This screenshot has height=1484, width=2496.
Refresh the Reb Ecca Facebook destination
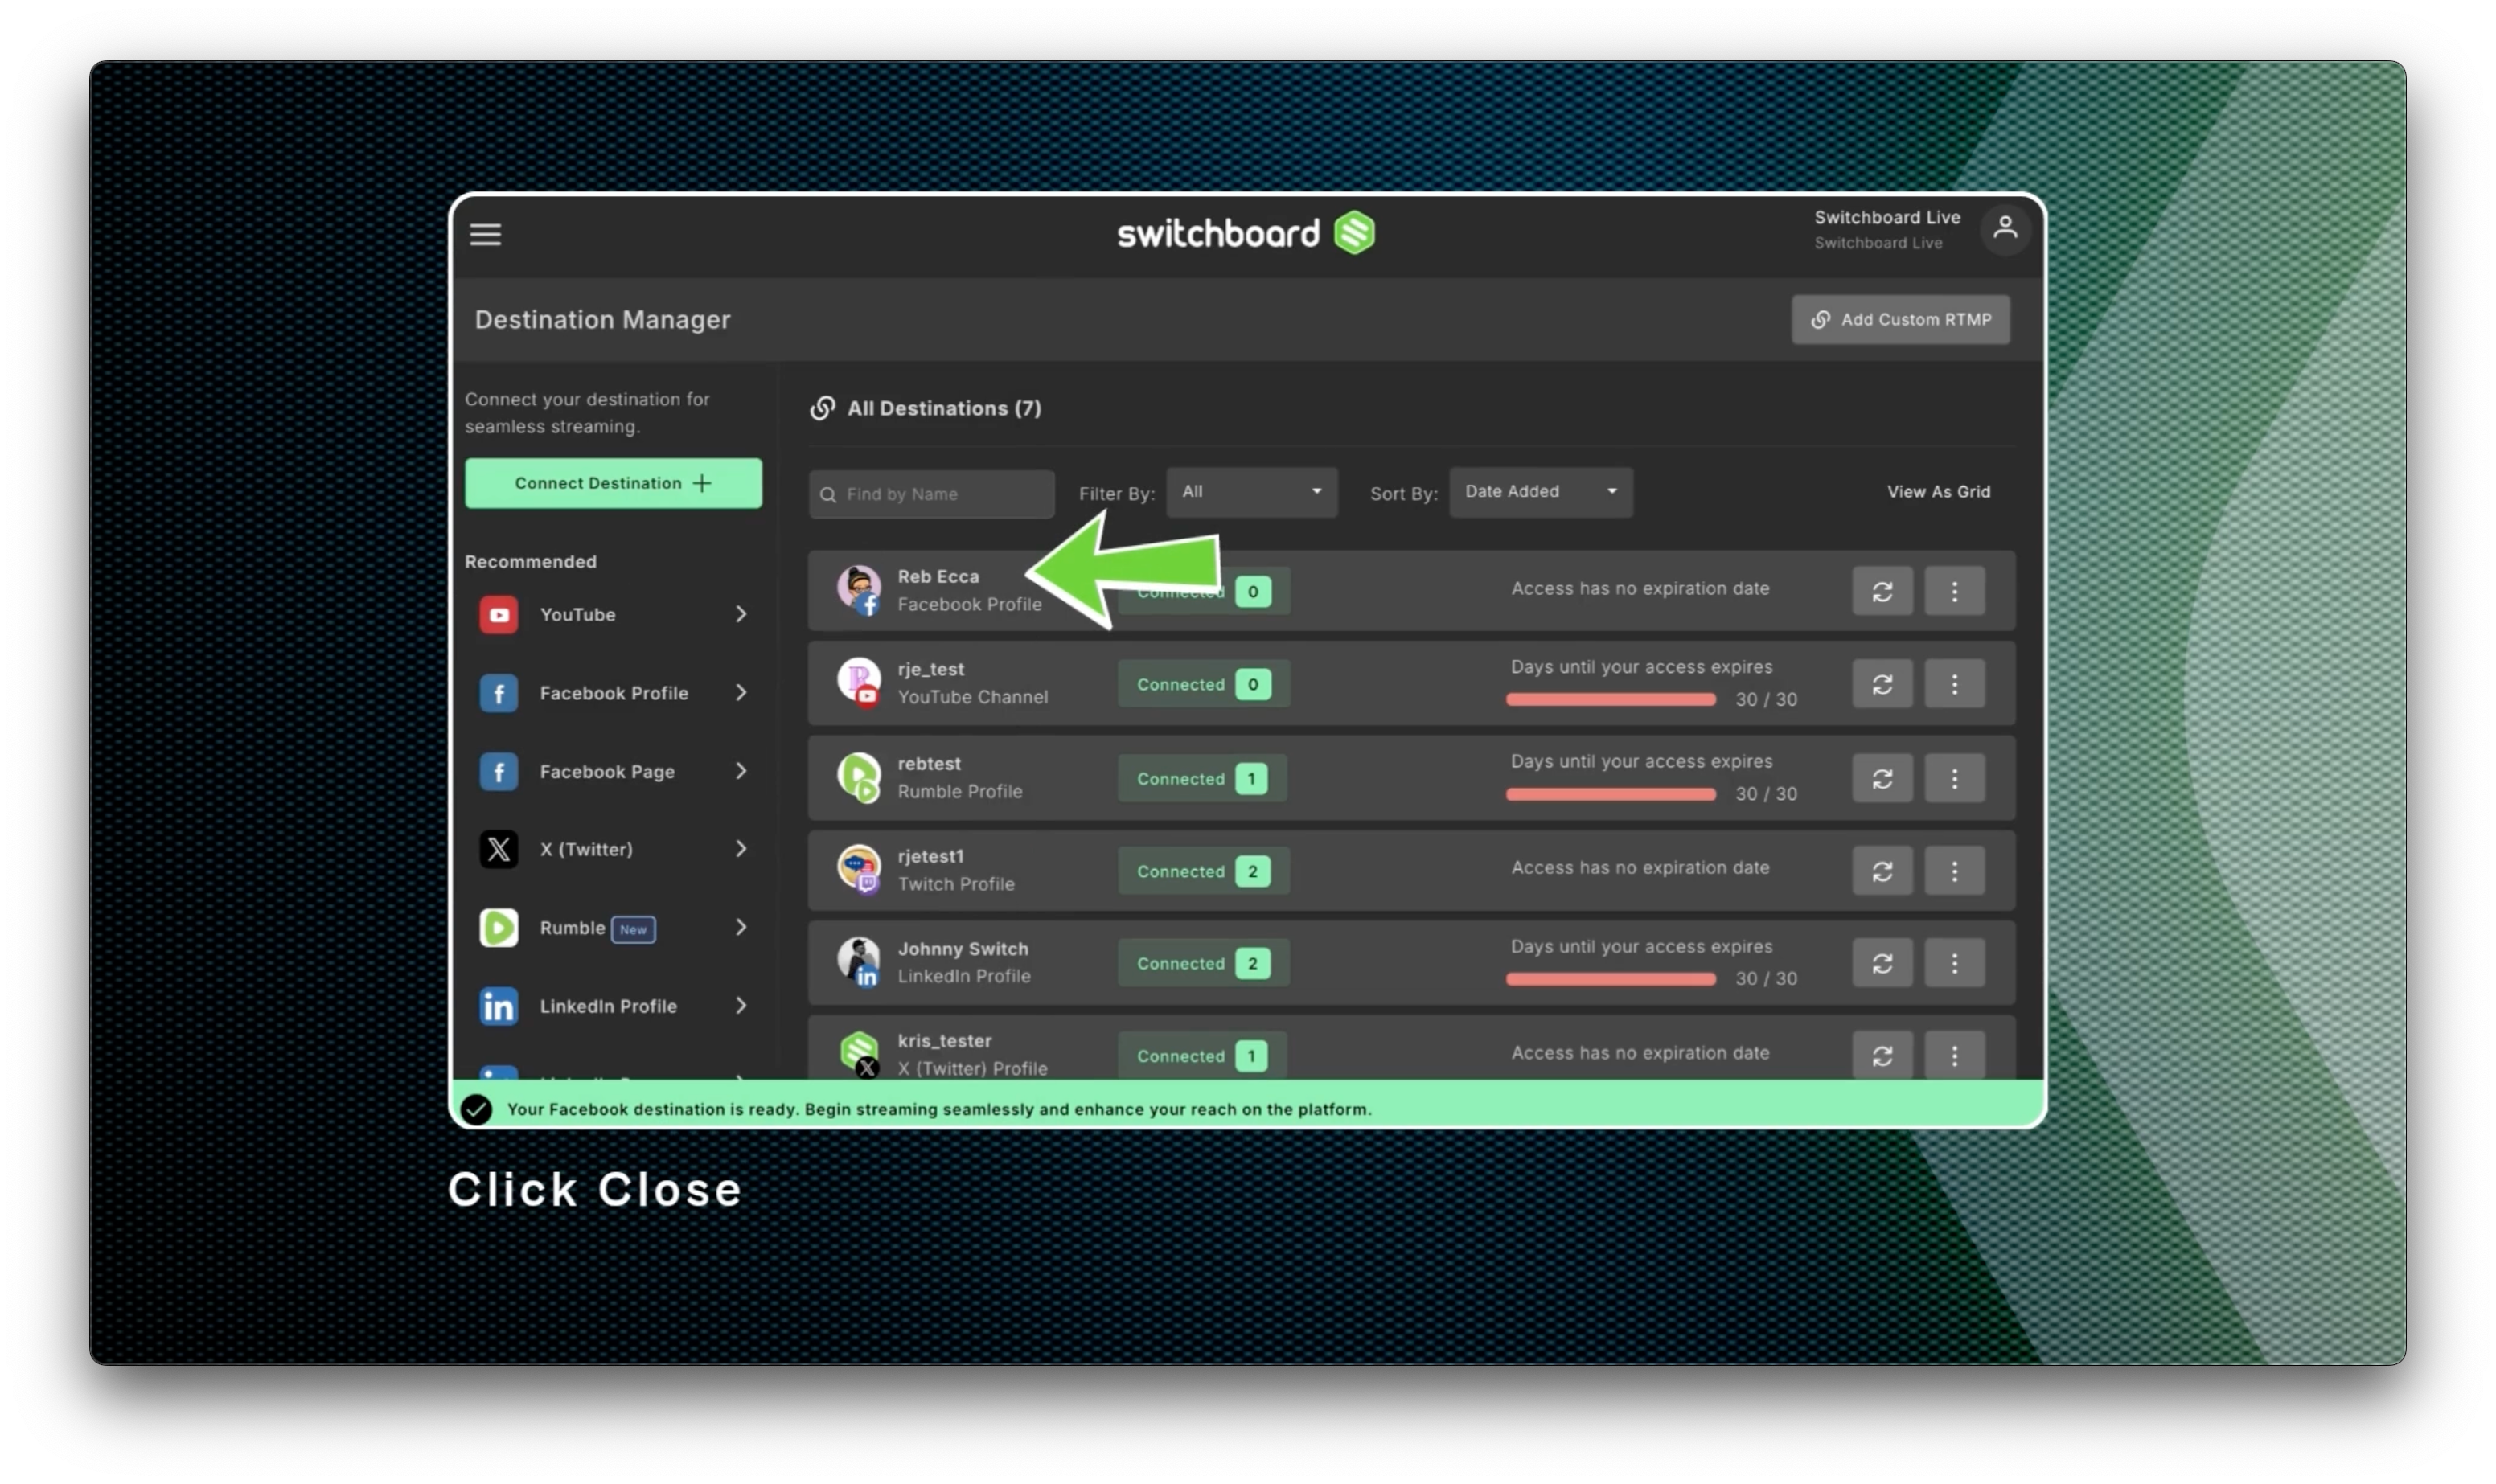[x=1882, y=592]
